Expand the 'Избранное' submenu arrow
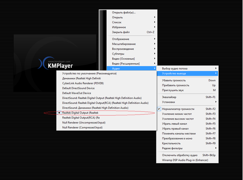 155,27
